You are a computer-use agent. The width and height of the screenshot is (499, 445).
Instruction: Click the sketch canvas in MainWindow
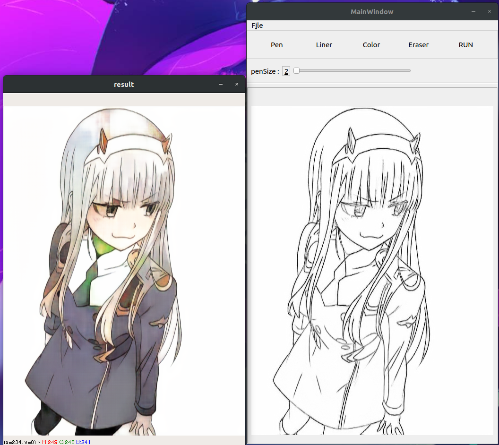pos(372,270)
